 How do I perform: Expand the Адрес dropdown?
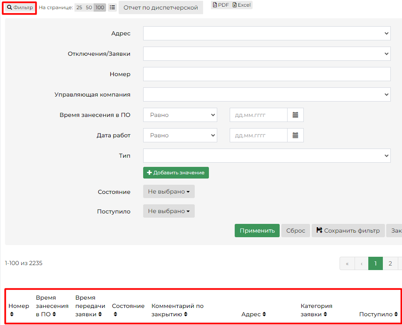[266, 33]
